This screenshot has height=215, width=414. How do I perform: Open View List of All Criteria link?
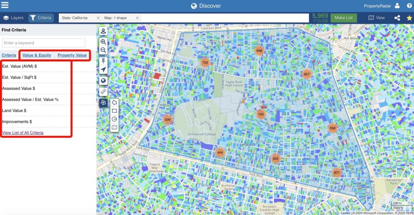coord(23,133)
